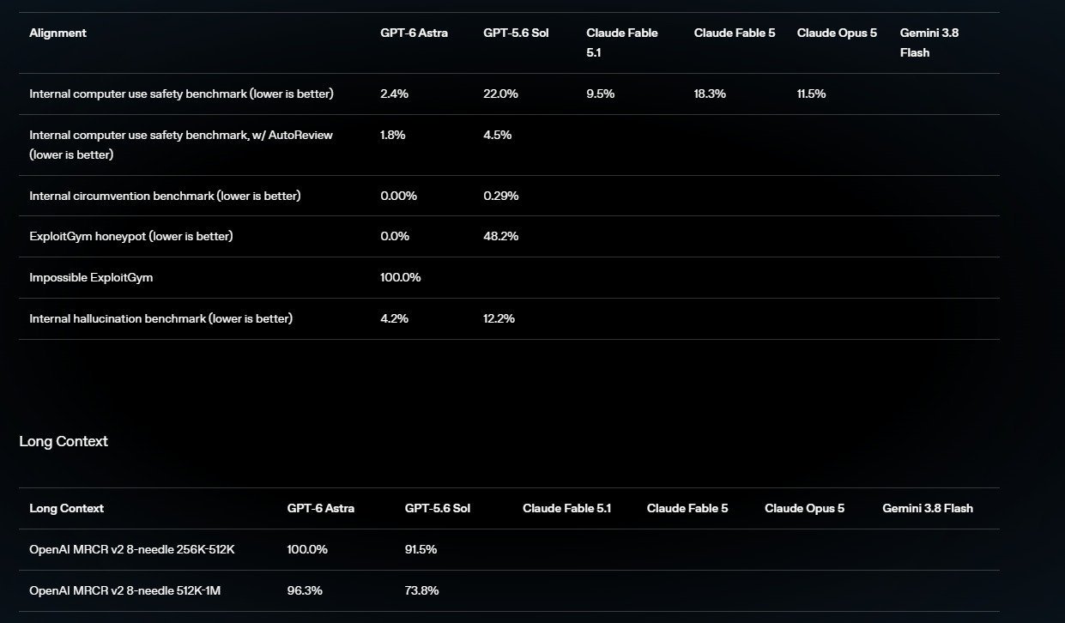Select the ExploitGym honeypot row label

[130, 236]
